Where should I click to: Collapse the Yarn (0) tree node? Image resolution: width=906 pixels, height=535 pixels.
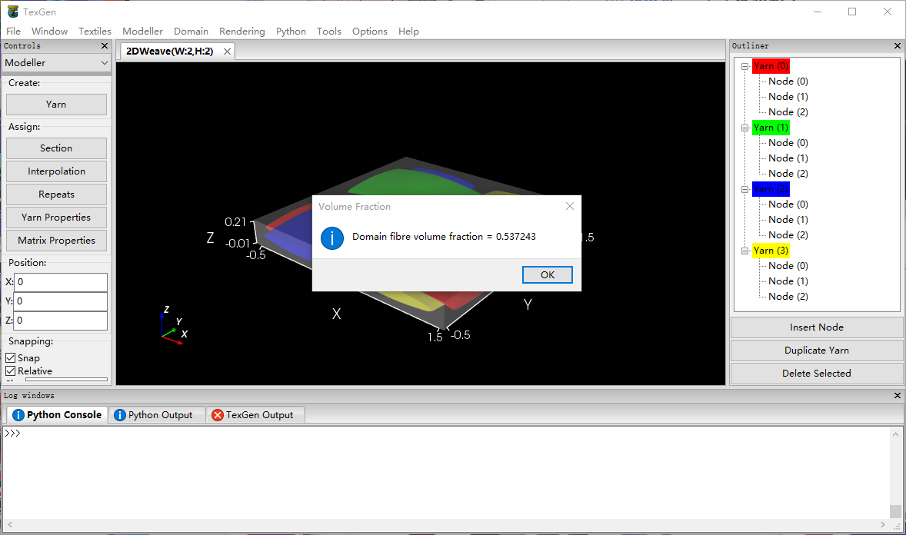[x=744, y=66]
